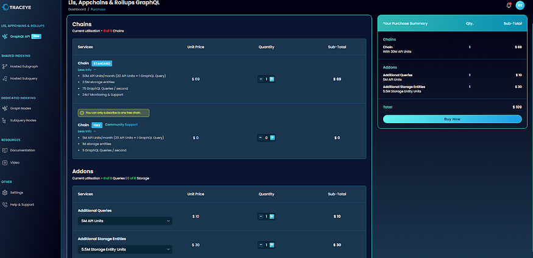
Task: Click the Buy Now button
Action: pyautogui.click(x=452, y=119)
